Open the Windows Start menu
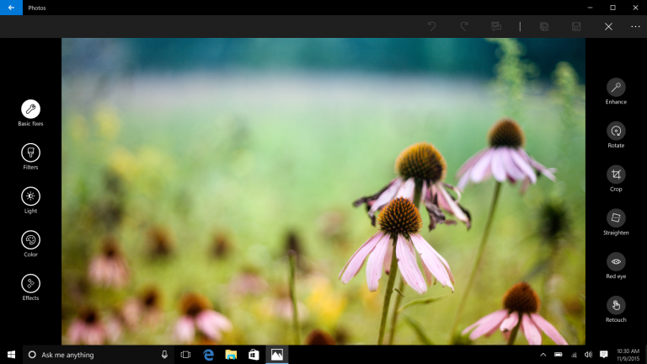Image resolution: width=647 pixels, height=364 pixels. coord(12,355)
